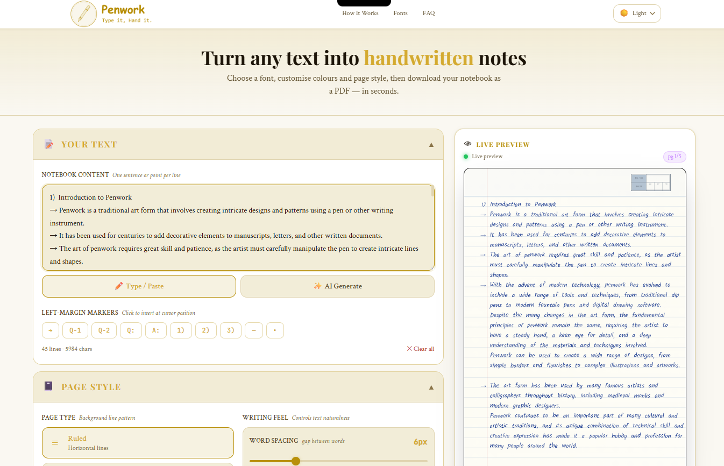Screen dimensions: 724x466
Task: Click the pg 1/5 page badge
Action: click(x=675, y=157)
